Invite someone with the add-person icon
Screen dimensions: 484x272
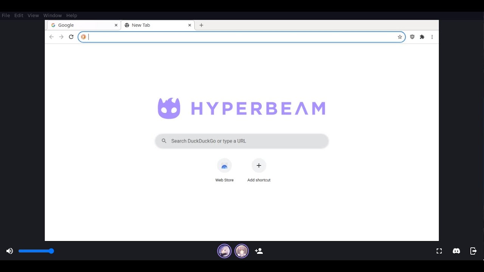pos(259,251)
